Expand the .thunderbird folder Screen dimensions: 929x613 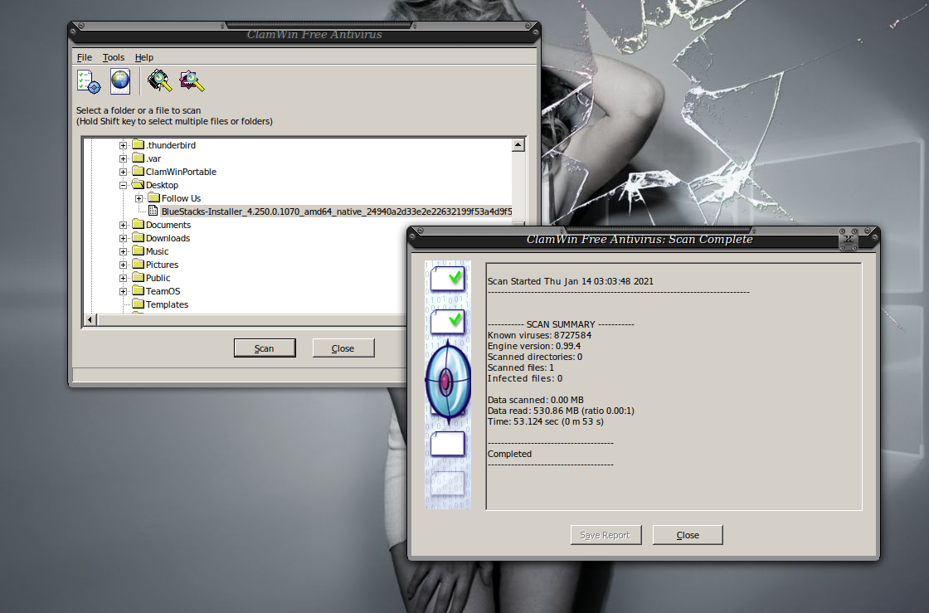tap(124, 145)
